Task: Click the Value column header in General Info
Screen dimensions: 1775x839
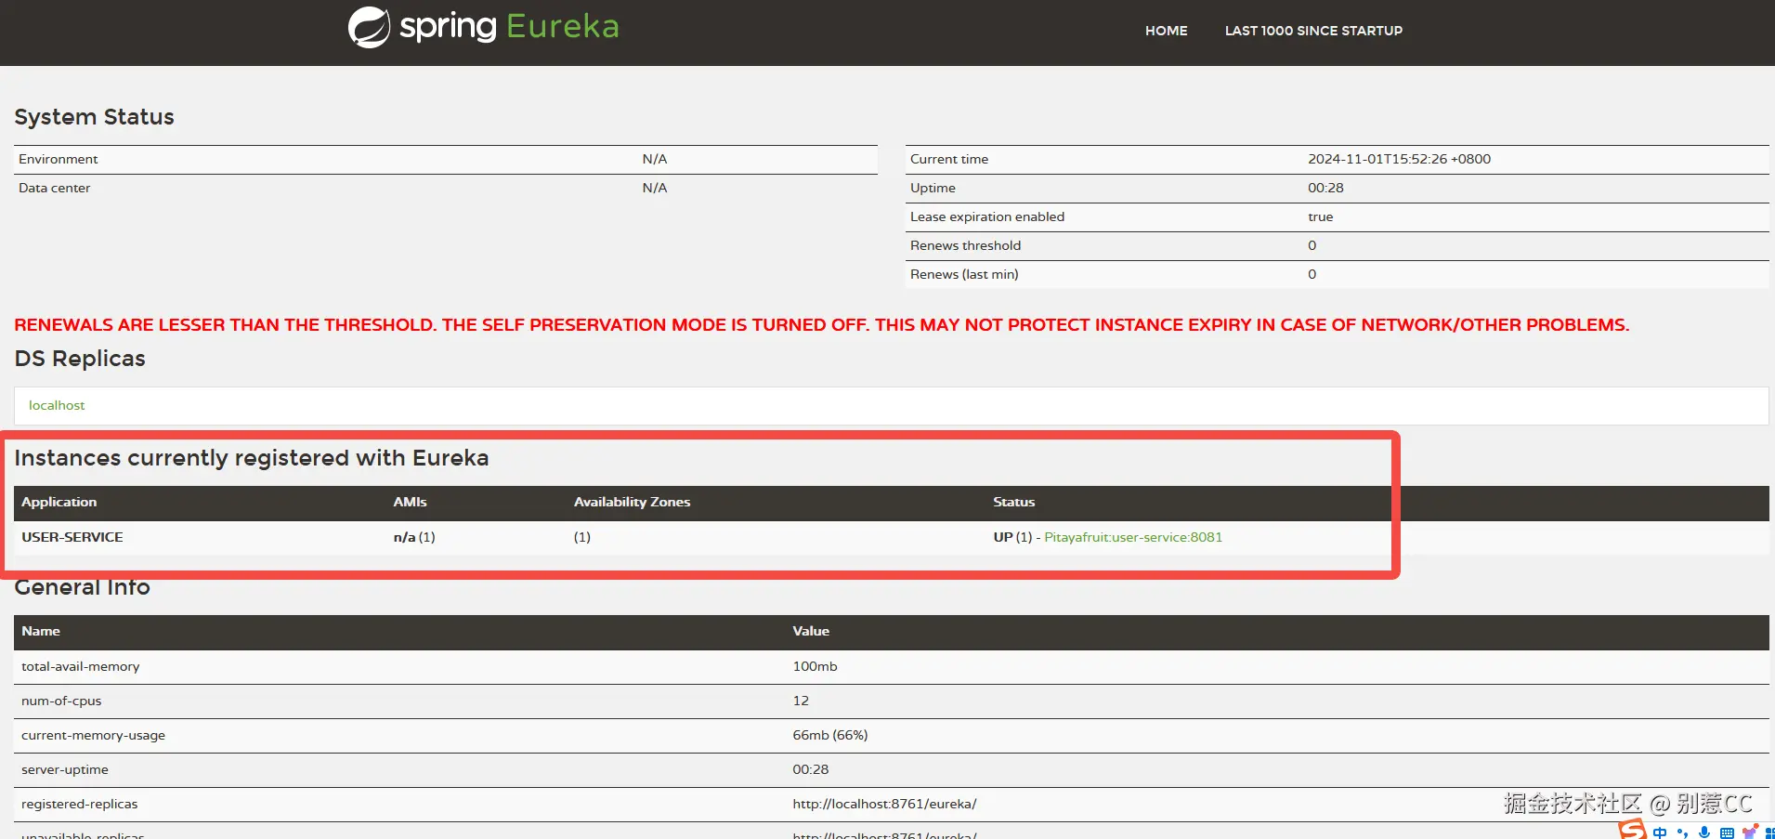Action: [x=811, y=631]
